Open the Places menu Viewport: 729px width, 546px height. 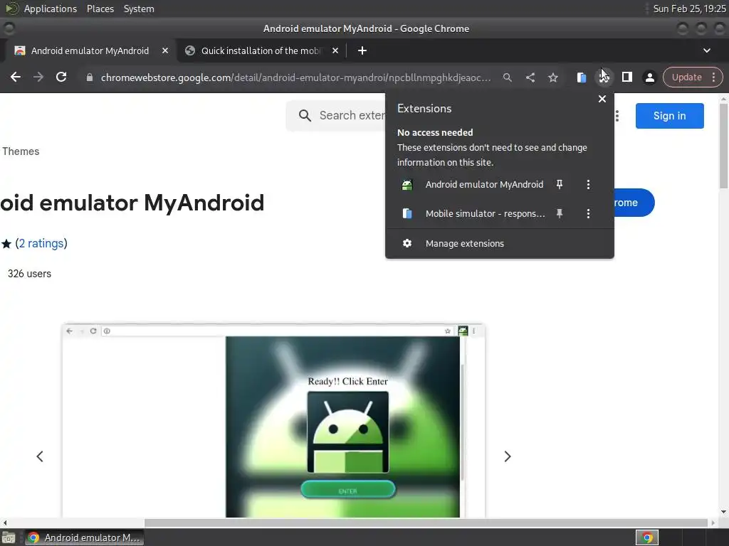[100, 9]
